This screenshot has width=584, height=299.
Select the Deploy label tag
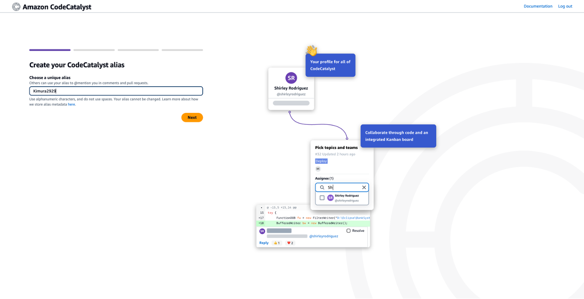(321, 161)
